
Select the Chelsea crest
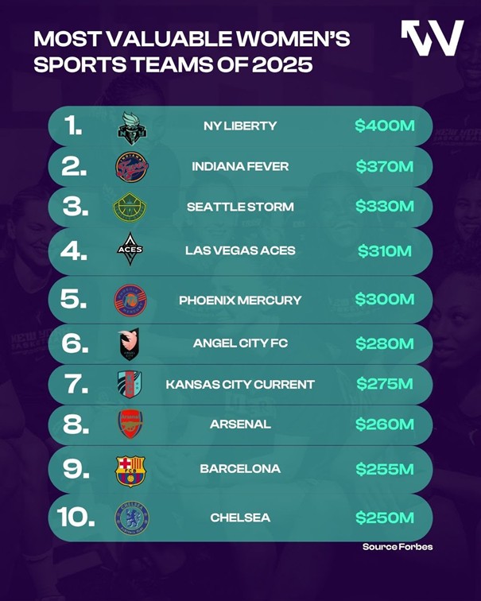(132, 518)
